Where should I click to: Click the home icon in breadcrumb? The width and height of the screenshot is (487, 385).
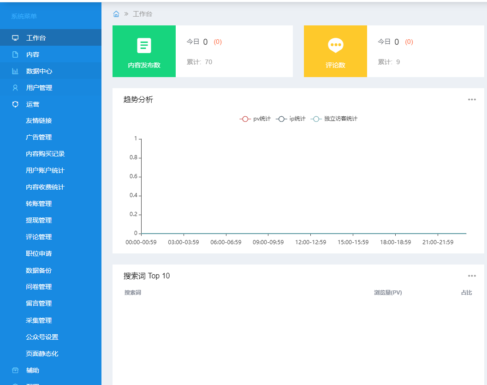(x=116, y=14)
